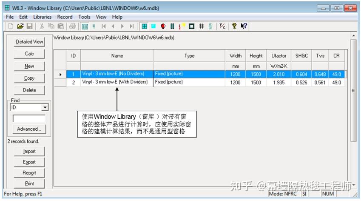Image resolution: width=361 pixels, height=201 pixels.
Task: Click the Copy toolbar icon
Action: (51, 26)
